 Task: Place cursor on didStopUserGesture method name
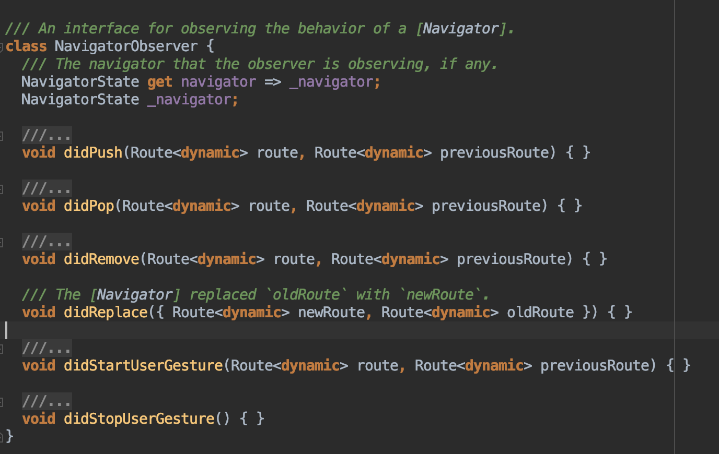[x=139, y=419]
